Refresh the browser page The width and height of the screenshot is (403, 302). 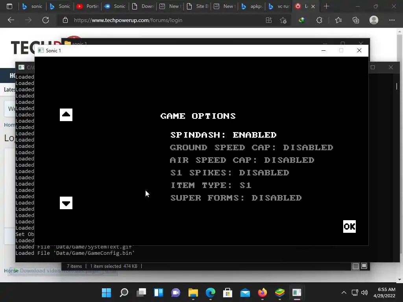[x=46, y=20]
